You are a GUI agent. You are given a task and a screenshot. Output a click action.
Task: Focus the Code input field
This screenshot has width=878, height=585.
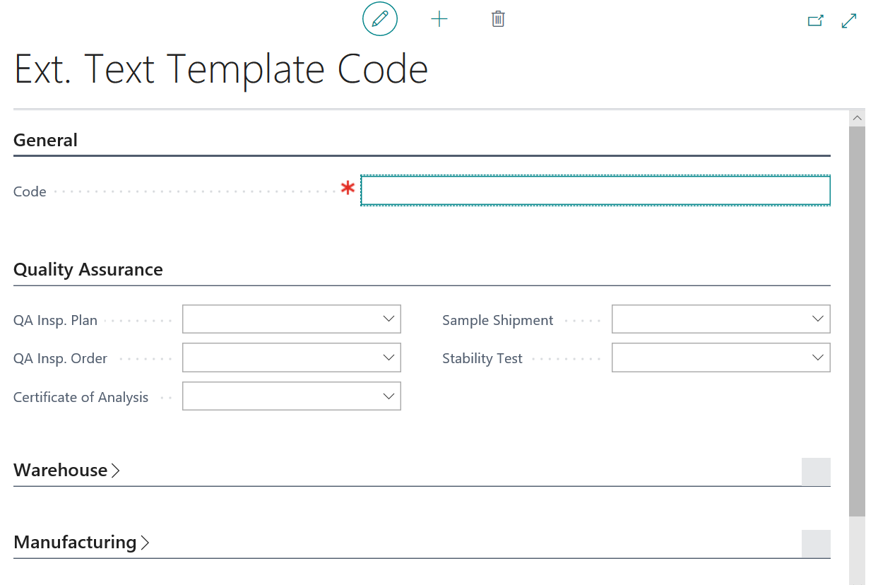click(595, 191)
